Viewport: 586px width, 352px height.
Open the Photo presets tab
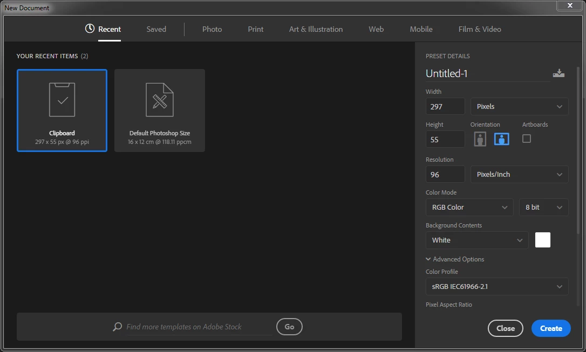click(x=212, y=29)
